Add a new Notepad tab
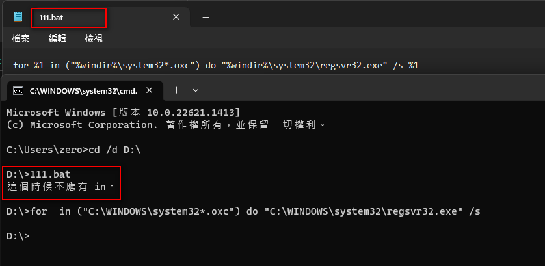Viewport: 545px width, 266px height. (206, 17)
